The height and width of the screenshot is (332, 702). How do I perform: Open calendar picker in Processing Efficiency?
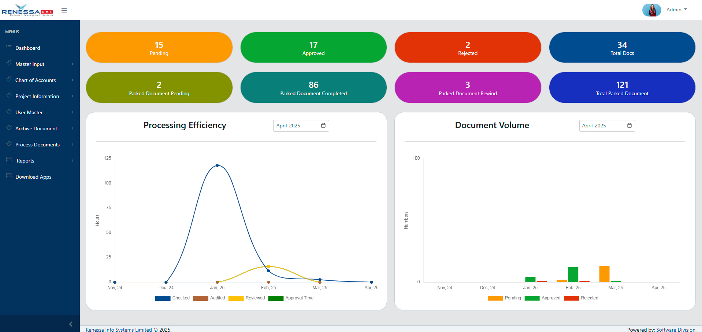click(x=323, y=126)
